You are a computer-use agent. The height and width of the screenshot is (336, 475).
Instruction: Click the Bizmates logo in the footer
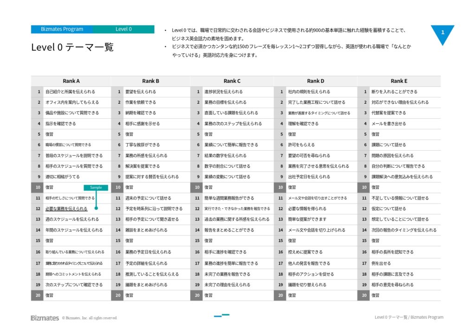point(45,318)
